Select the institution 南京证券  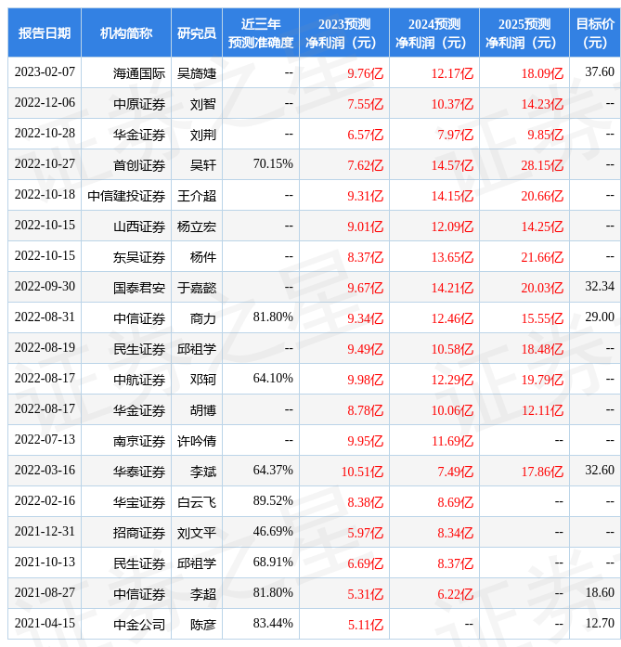139,441
